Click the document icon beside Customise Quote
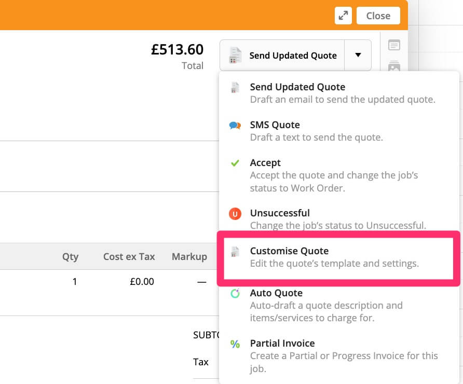This screenshot has height=384, width=463. pos(235,252)
